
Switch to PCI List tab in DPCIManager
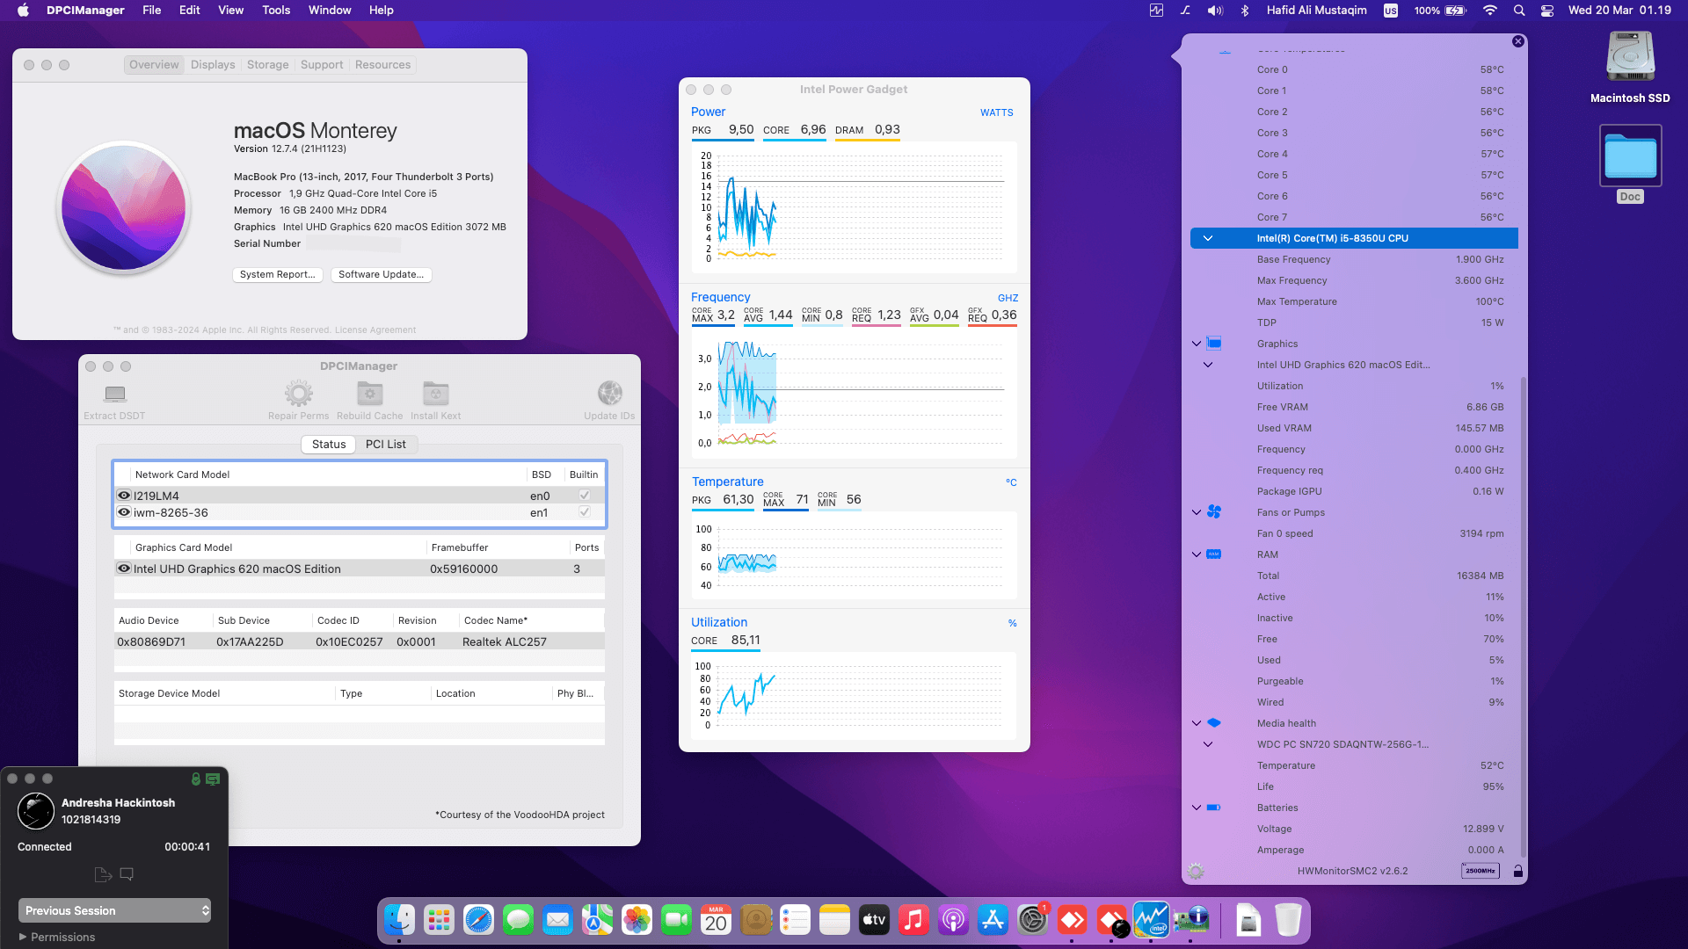point(386,445)
